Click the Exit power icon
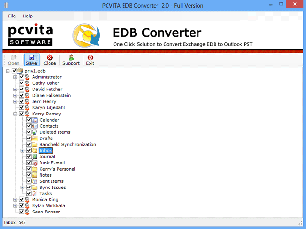 (x=90, y=57)
